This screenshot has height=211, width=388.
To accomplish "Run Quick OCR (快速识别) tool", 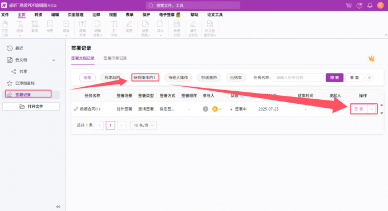I will (177, 29).
